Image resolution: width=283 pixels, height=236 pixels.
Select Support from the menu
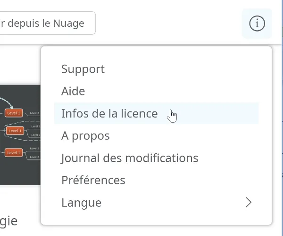click(156, 69)
